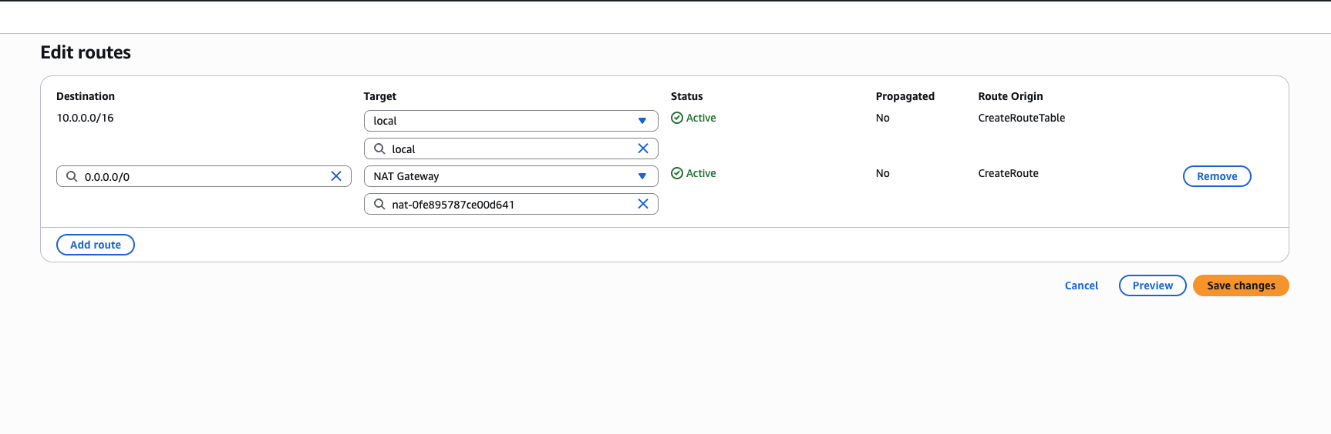Cancel editing routes
The image size is (1331, 434).
coord(1081,285)
